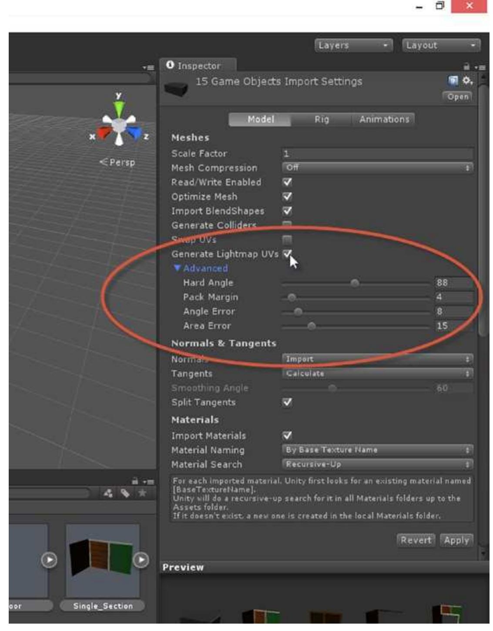Viewport: 493px width, 631px height.
Task: Open the Mesh Compression dropdown
Action: (x=376, y=168)
